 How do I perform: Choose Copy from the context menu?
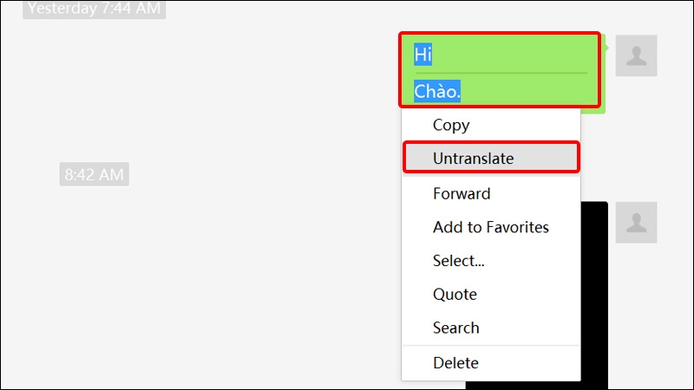(451, 125)
